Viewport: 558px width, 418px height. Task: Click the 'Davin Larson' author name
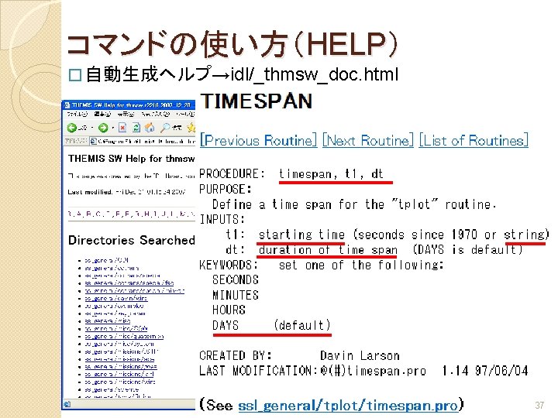coord(360,356)
